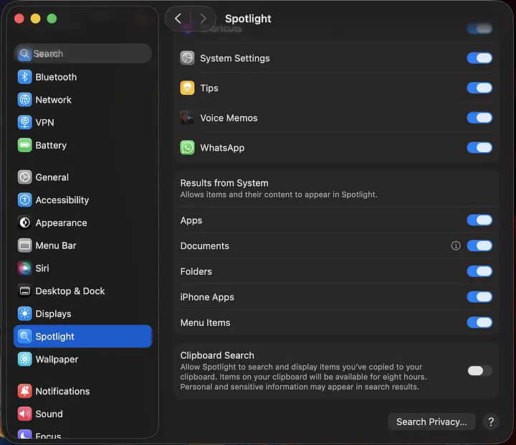The image size is (516, 445).
Task: Click the Tips lightbulb app icon
Action: [187, 88]
